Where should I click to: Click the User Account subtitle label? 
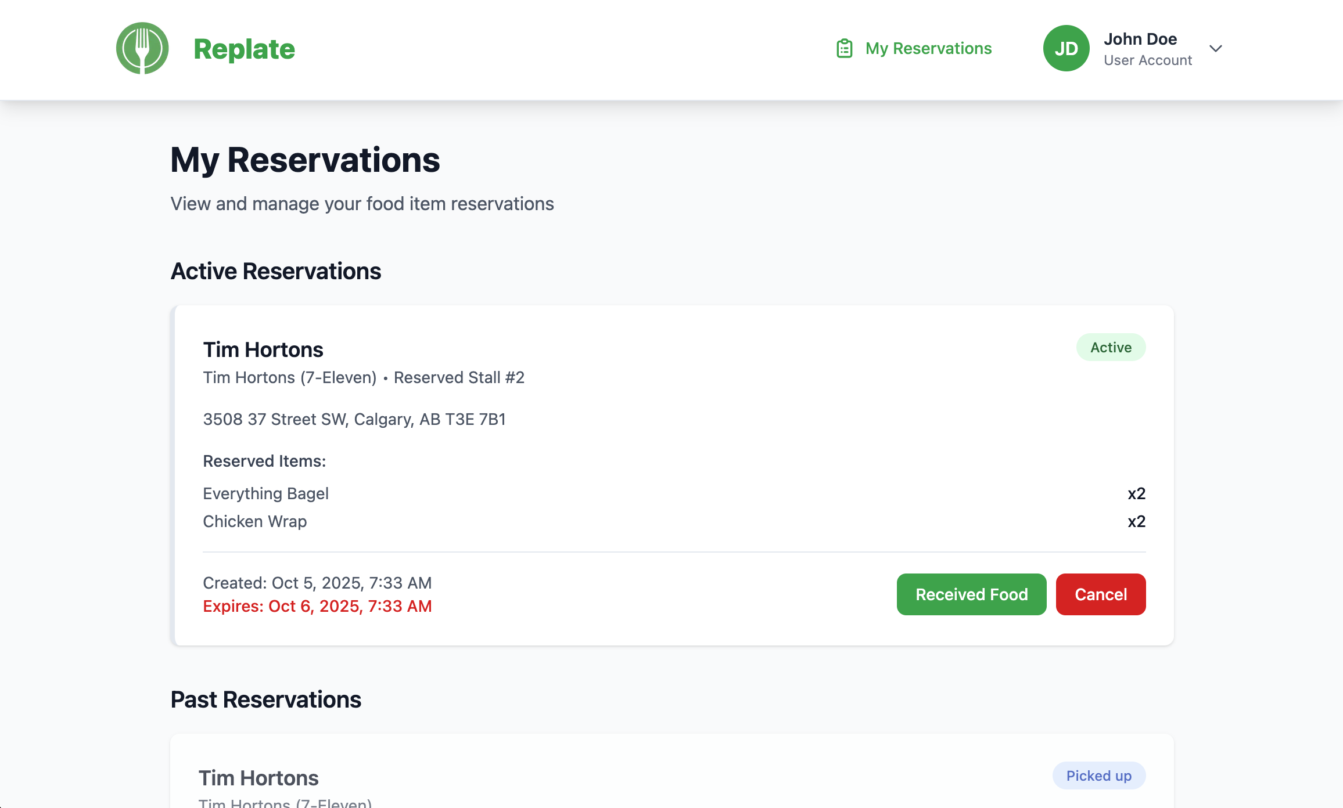1147,60
